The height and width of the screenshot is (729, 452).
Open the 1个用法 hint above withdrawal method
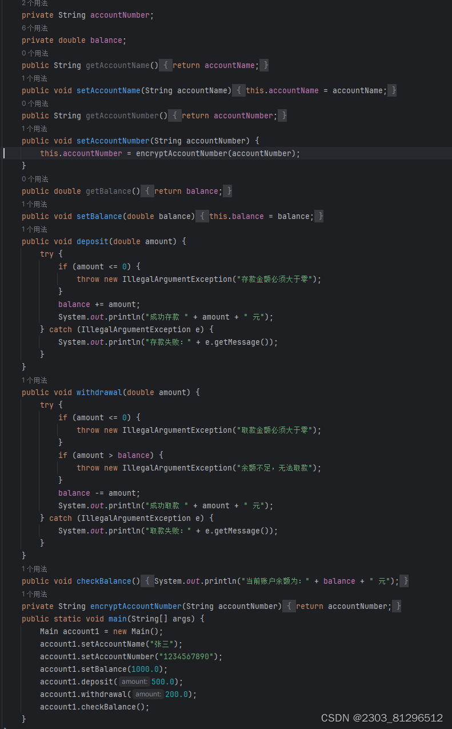pos(35,380)
